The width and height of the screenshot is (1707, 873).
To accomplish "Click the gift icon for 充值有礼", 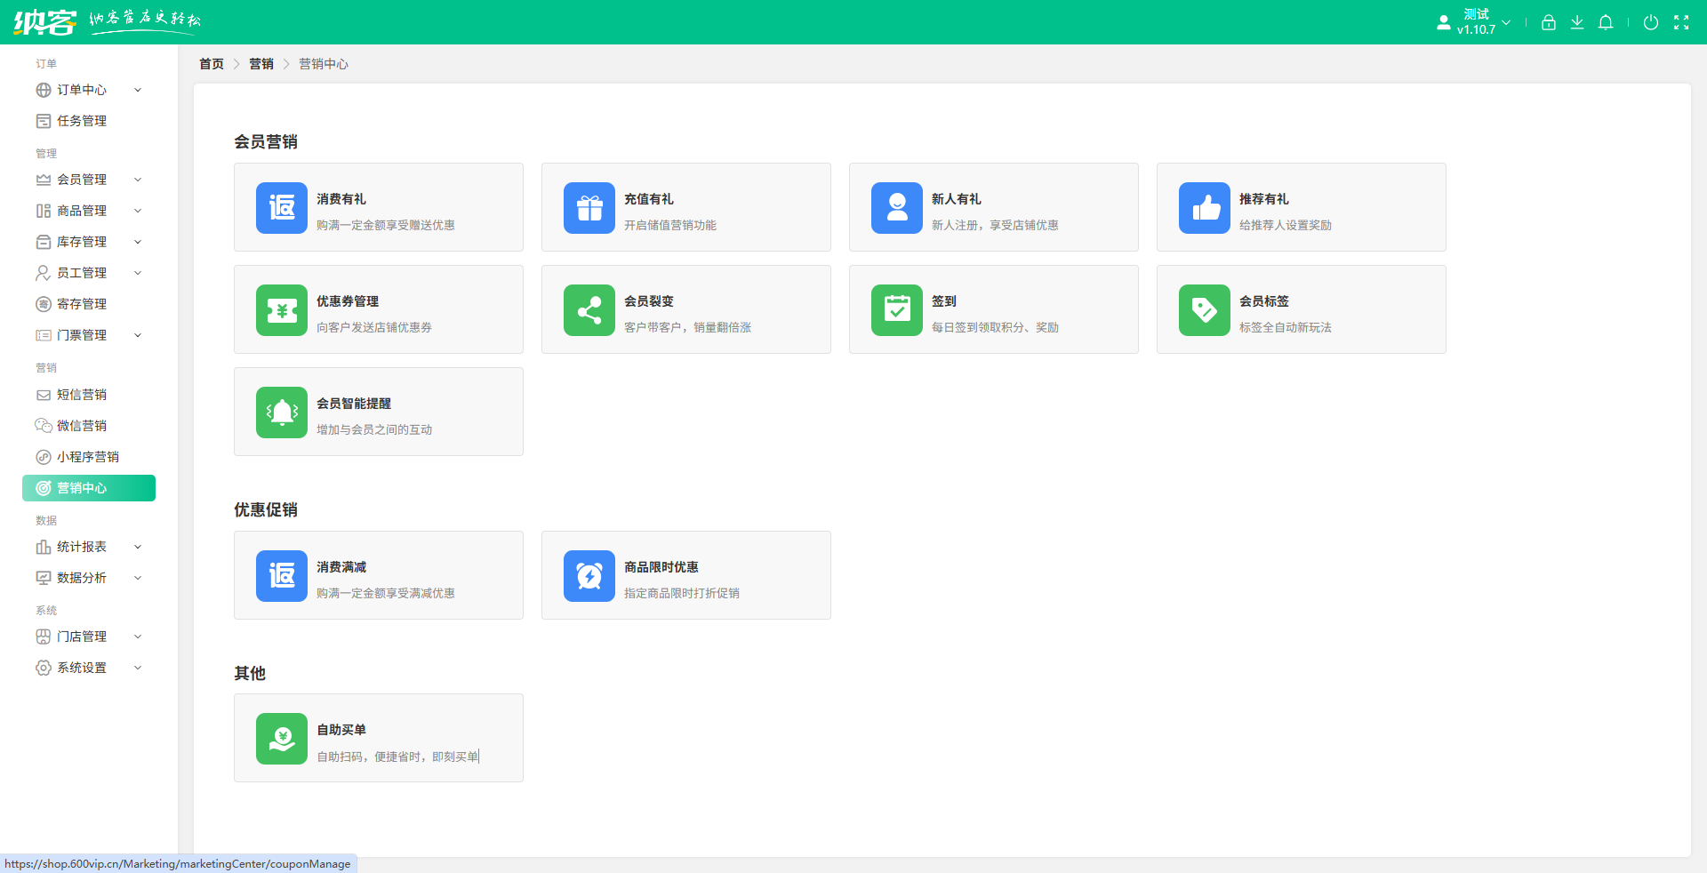I will point(589,208).
